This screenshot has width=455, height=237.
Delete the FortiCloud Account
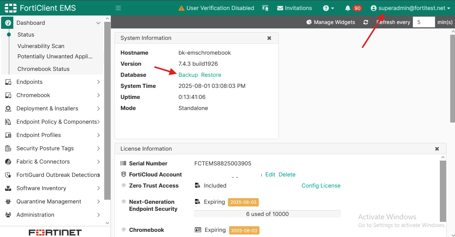[287, 175]
